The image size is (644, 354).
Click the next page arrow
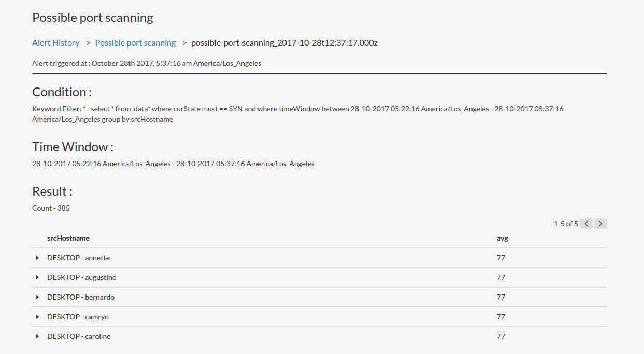(600, 223)
